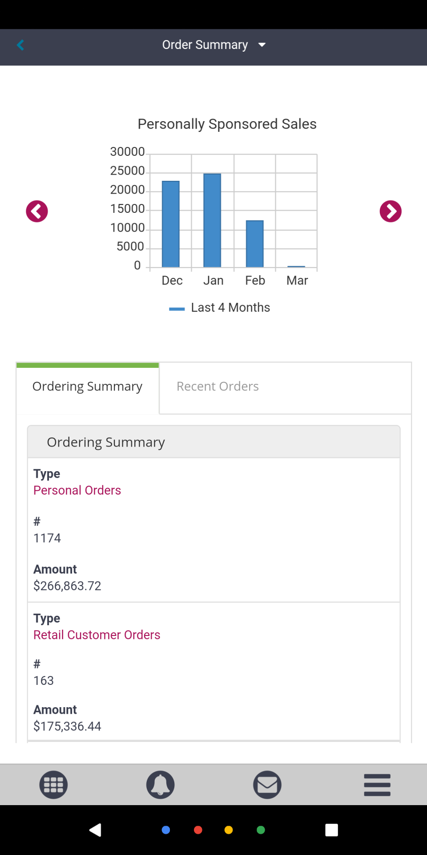This screenshot has height=855, width=427.
Task: Open the Retail Customer Orders link
Action: [x=97, y=635]
